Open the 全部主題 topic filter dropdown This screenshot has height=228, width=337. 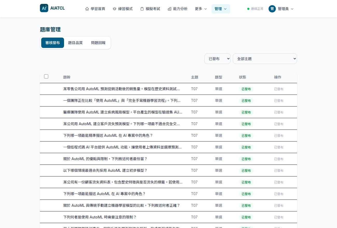tap(265, 59)
